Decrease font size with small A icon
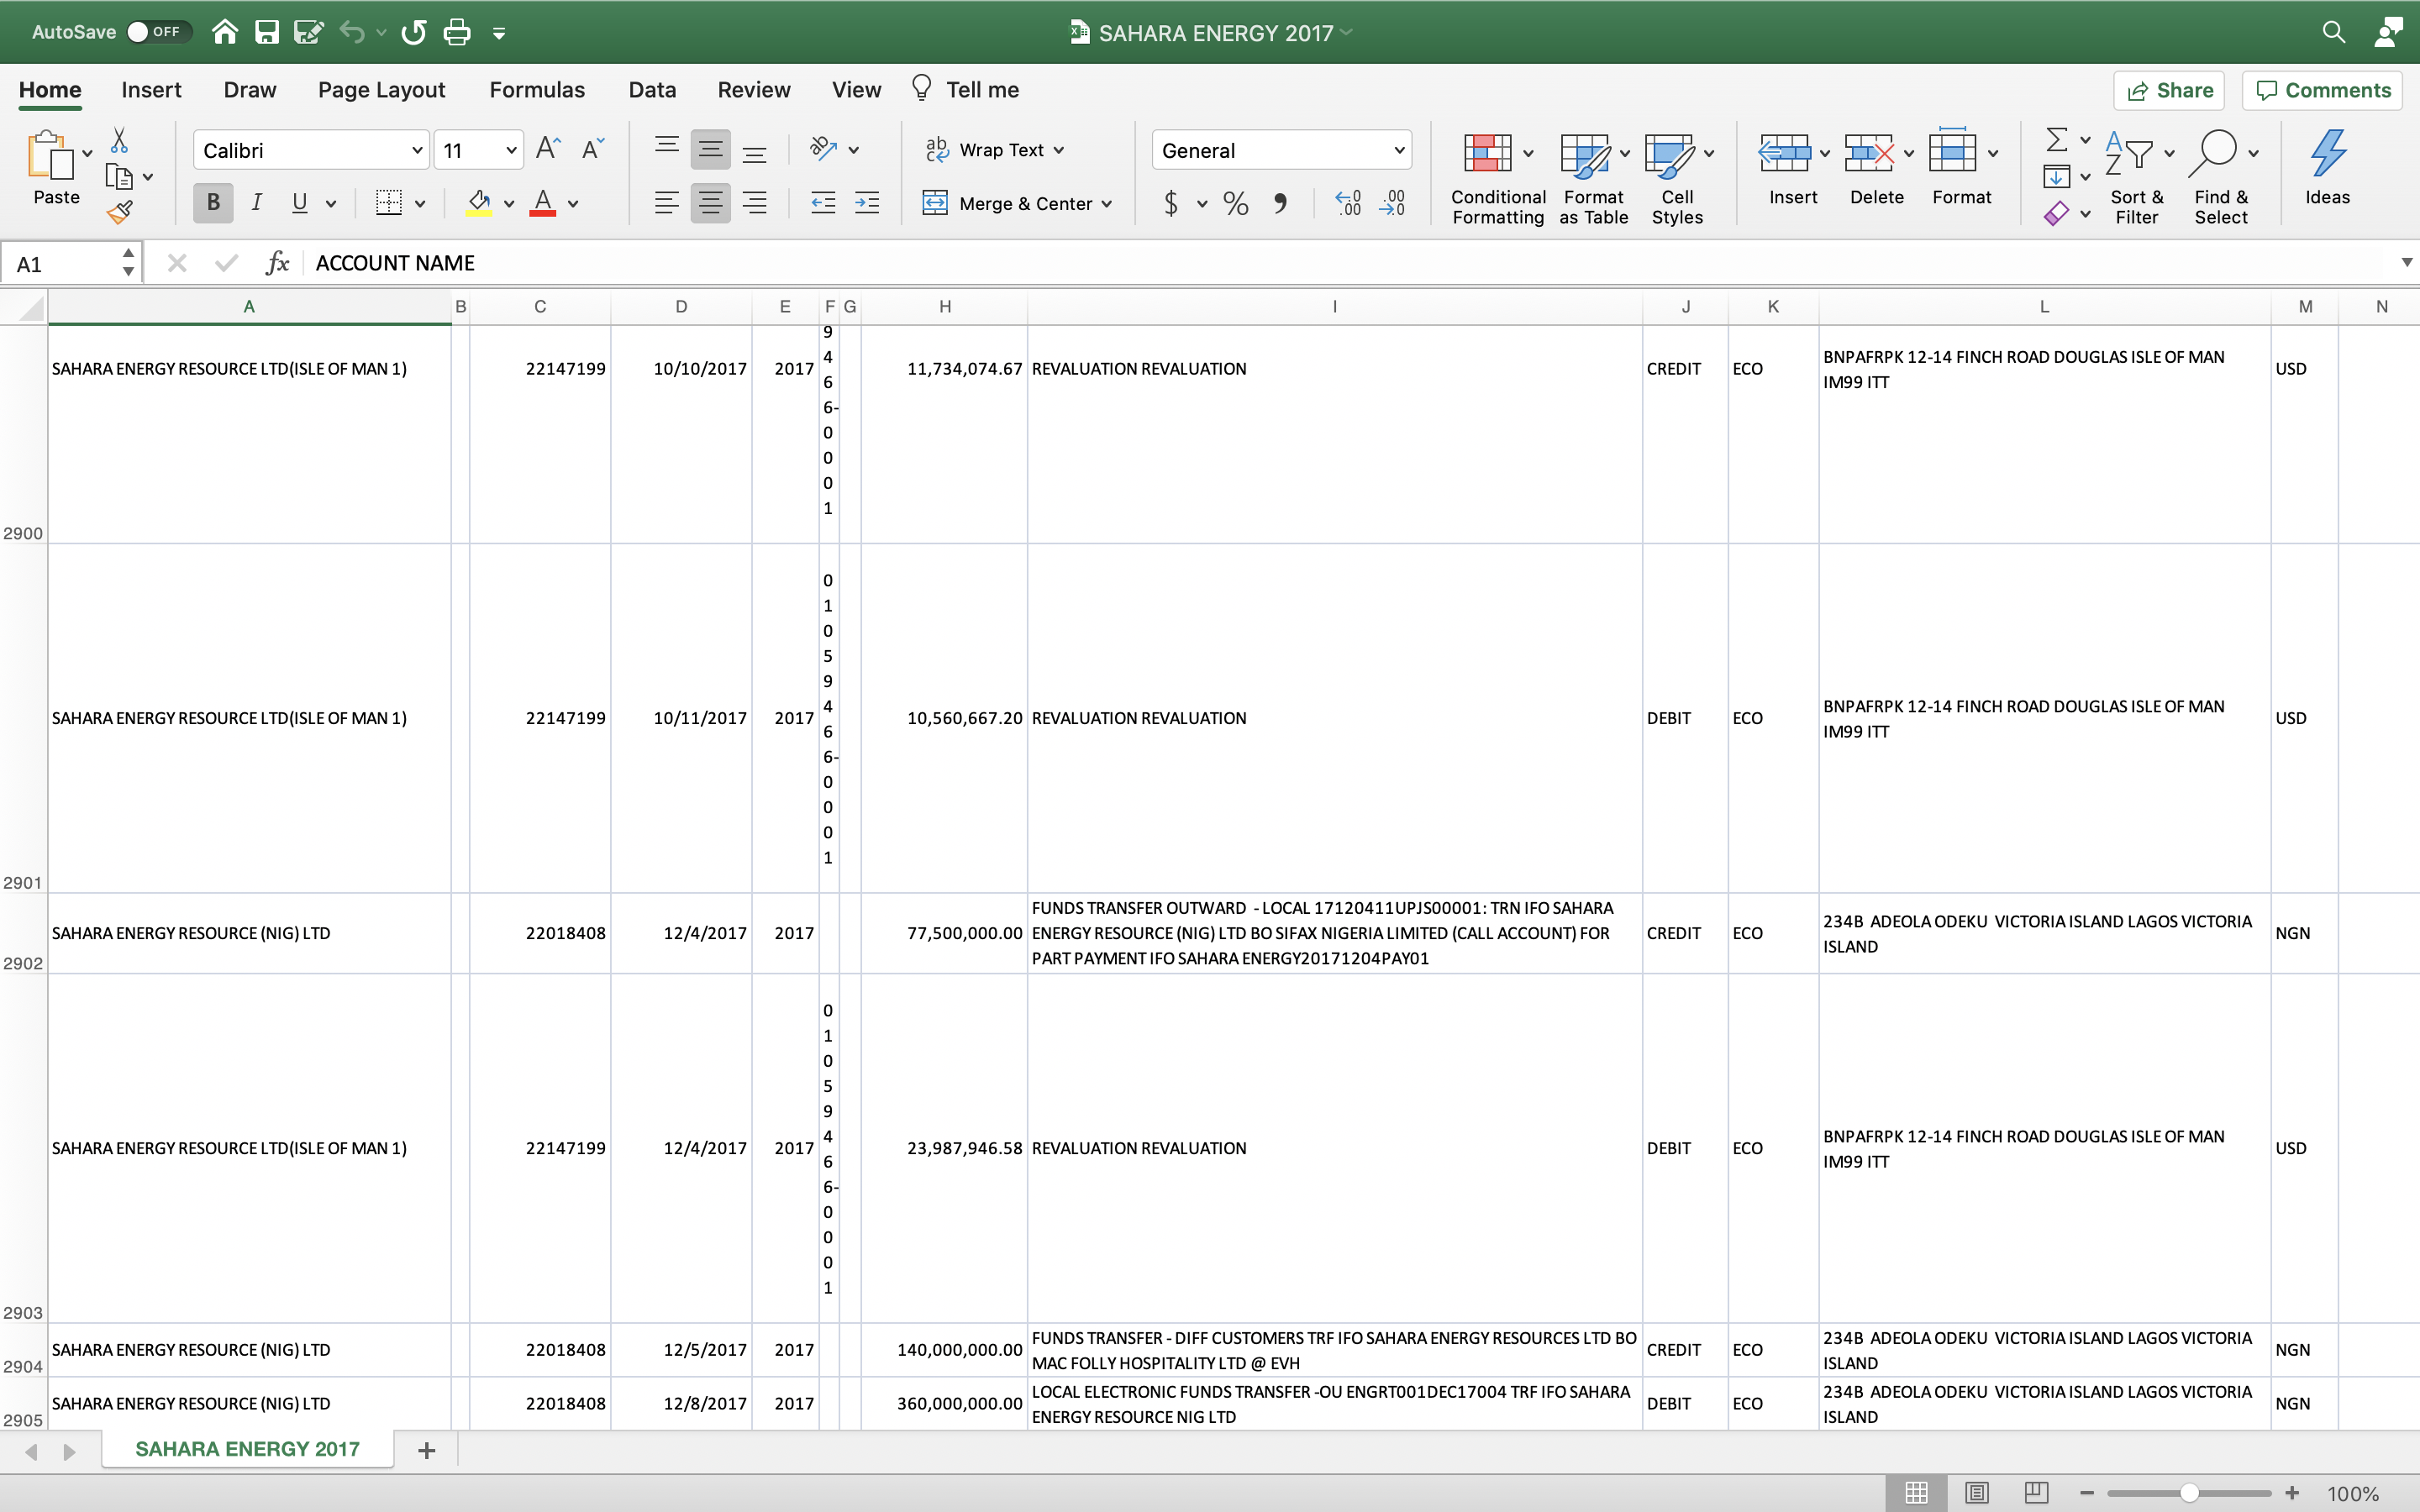Image resolution: width=2420 pixels, height=1512 pixels. pyautogui.click(x=593, y=149)
